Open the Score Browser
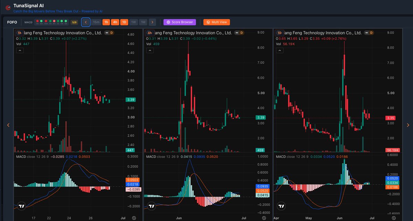This screenshot has height=221, width=413. 180,22
